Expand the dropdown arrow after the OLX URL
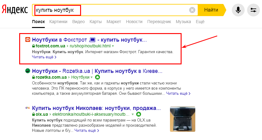Screen dimensions: 262x140 click(x=133, y=114)
